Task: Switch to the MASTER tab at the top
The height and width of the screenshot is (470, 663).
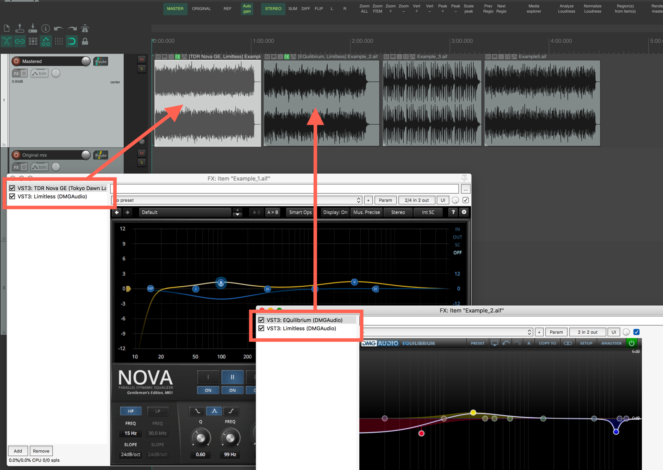Action: tap(175, 9)
